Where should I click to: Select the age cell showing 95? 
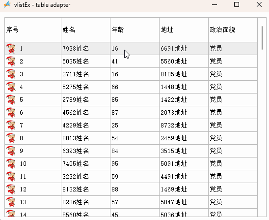[134, 163]
